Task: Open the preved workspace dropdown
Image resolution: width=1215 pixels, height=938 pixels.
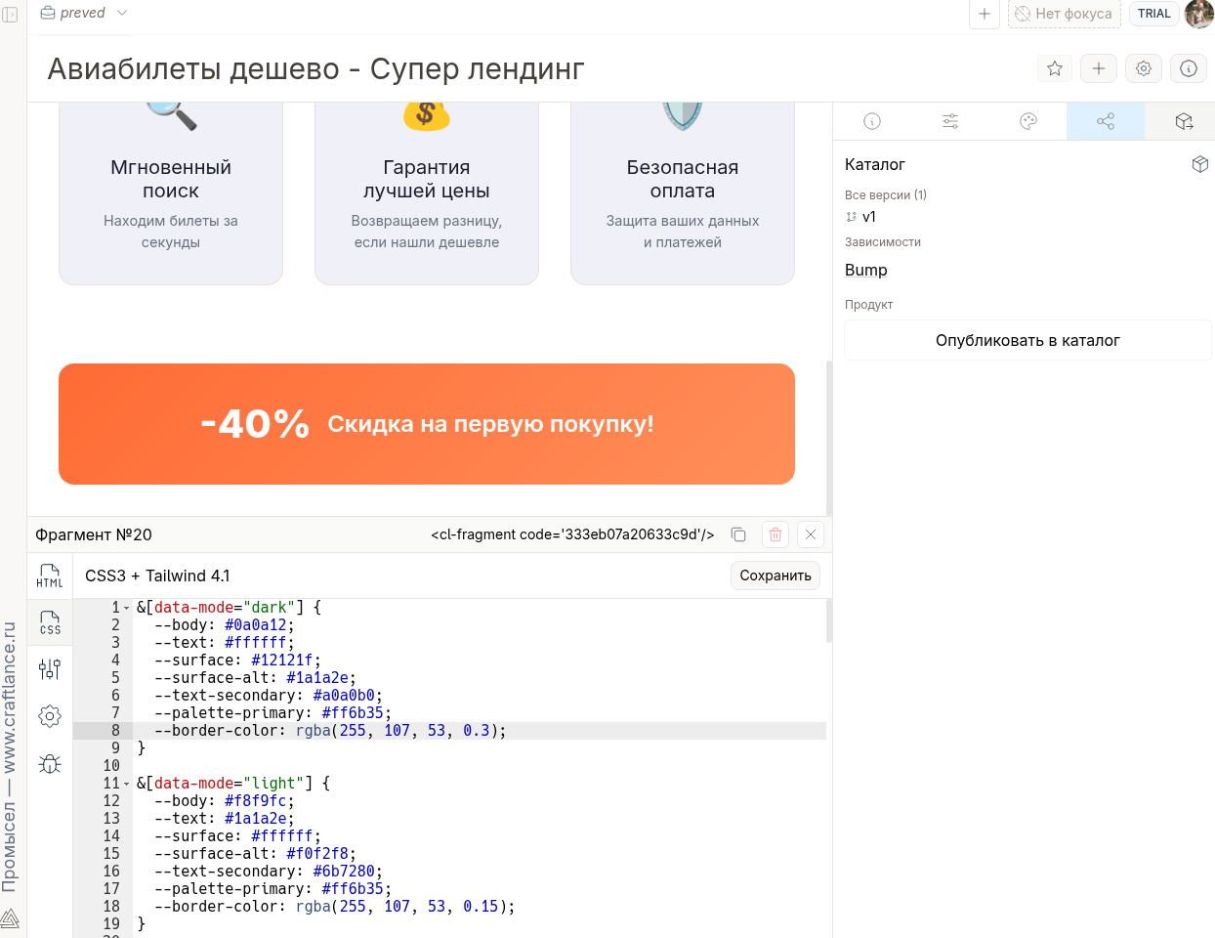Action: coord(84,13)
